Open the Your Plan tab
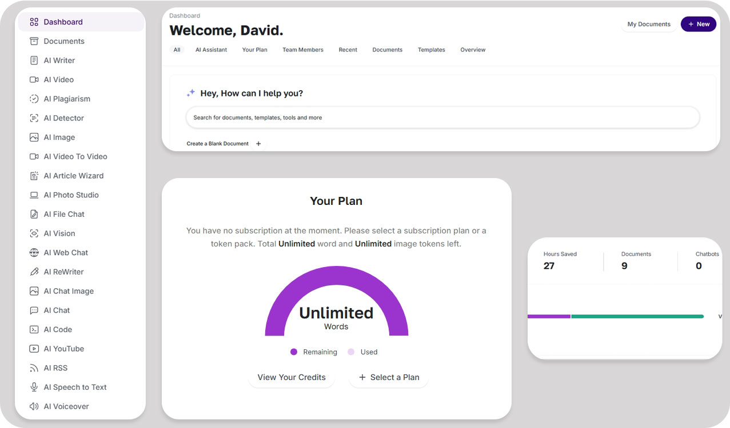730x428 pixels. click(255, 50)
